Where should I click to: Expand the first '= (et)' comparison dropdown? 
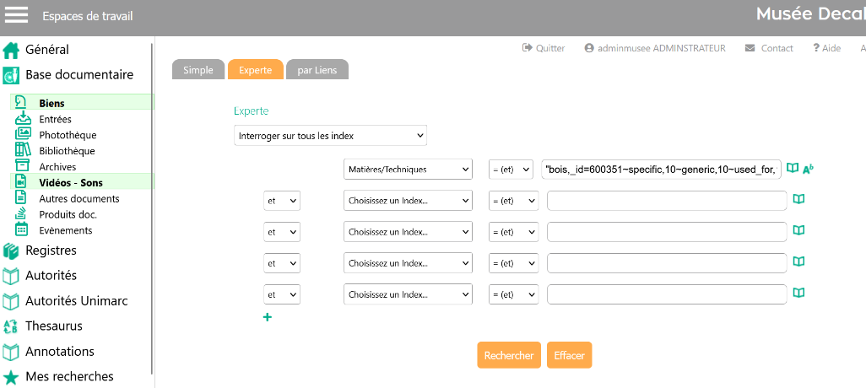pyautogui.click(x=511, y=170)
